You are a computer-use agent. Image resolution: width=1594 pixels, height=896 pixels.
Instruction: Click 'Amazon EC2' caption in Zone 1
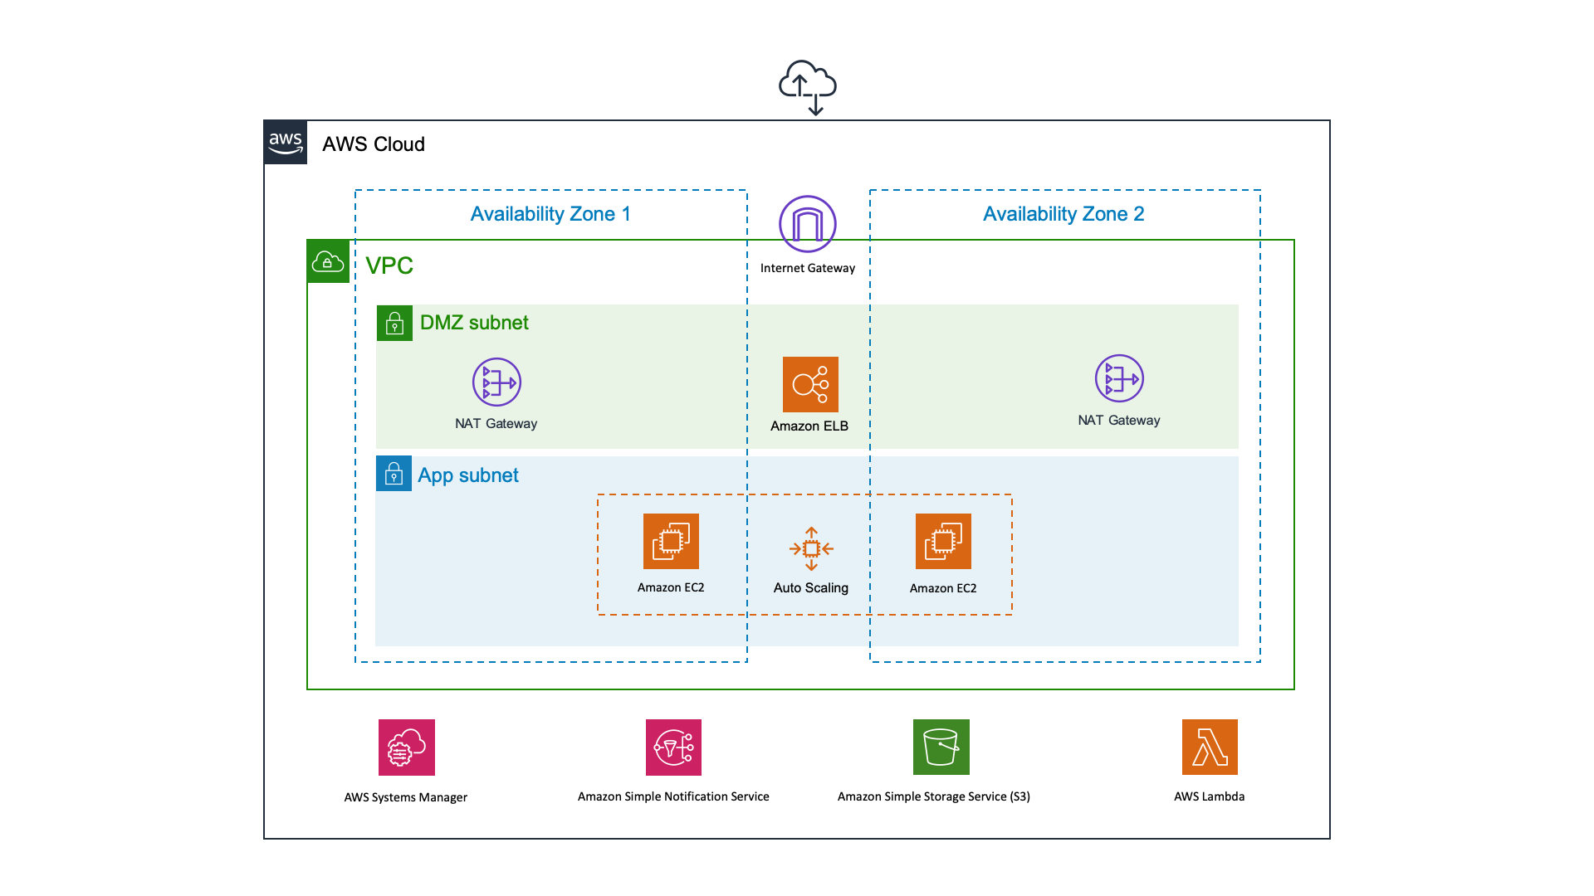(x=671, y=587)
